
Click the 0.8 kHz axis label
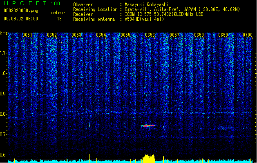point(3,114)
